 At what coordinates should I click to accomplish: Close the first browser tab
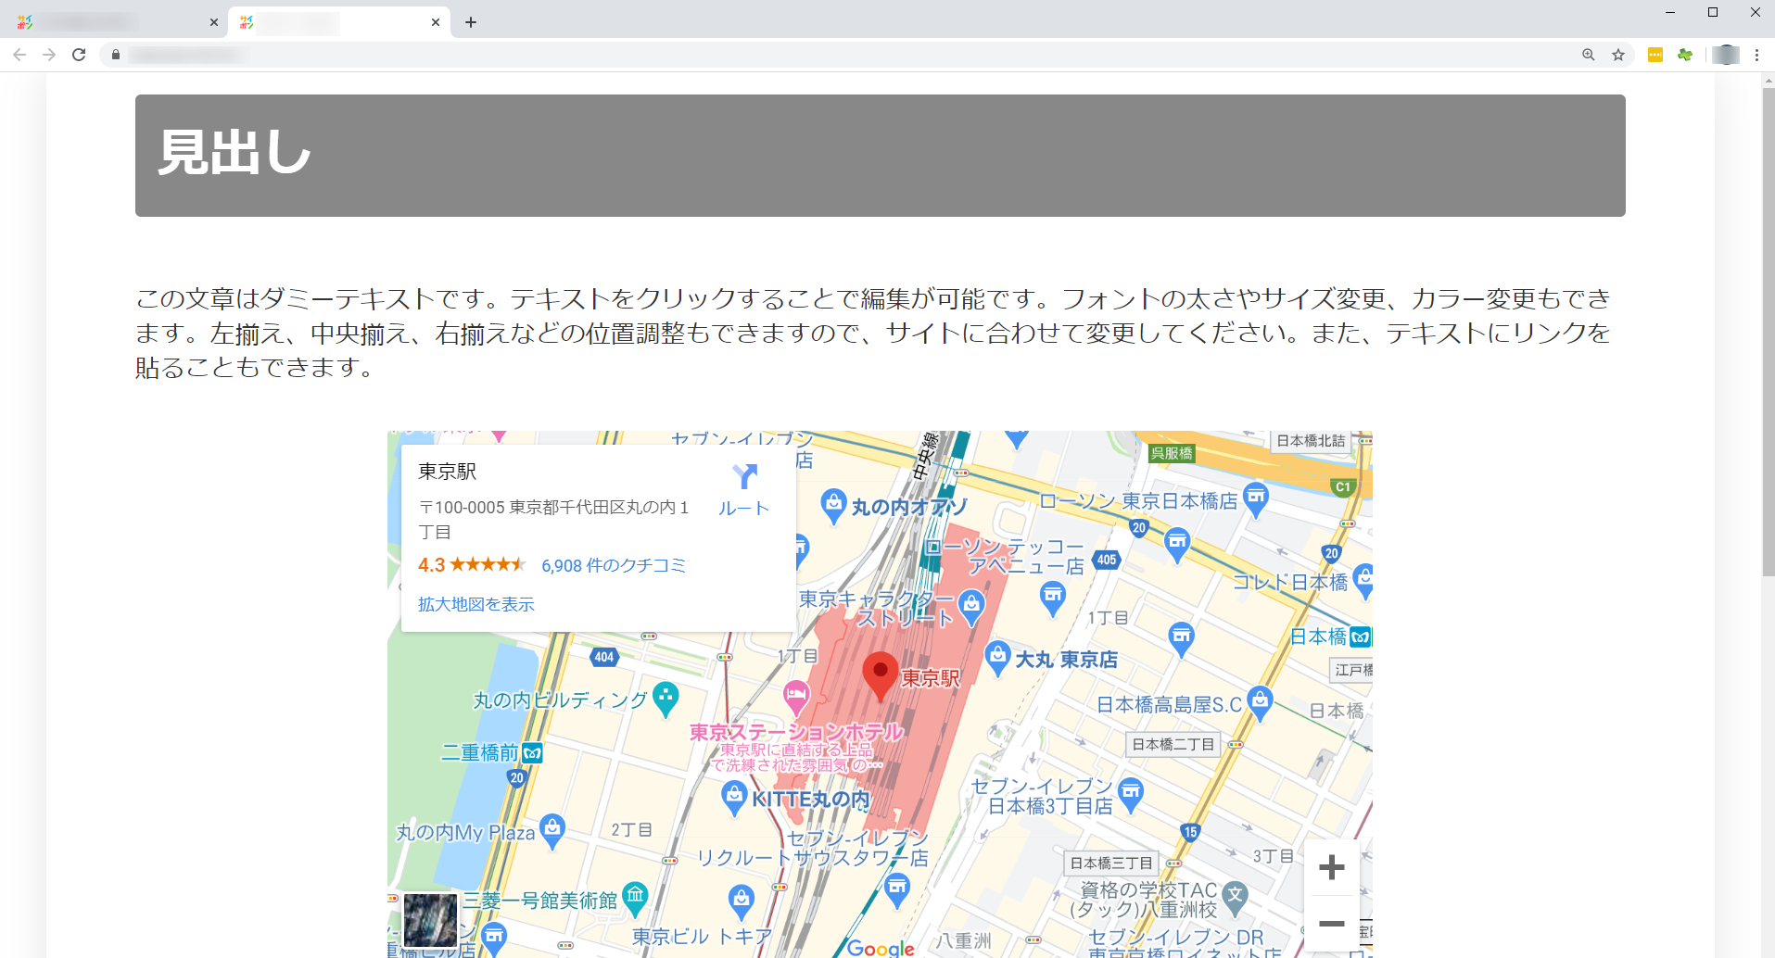[x=214, y=22]
